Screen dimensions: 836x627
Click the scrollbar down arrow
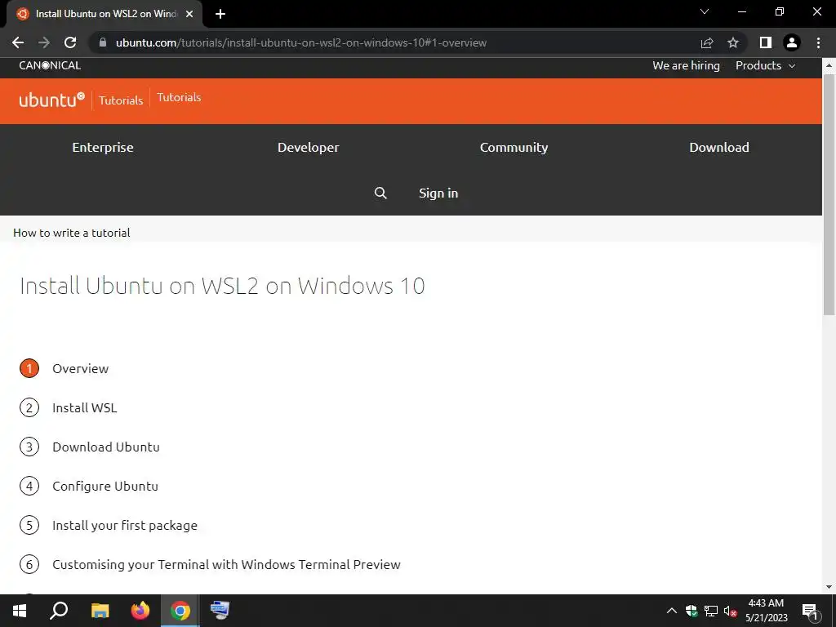click(829, 588)
